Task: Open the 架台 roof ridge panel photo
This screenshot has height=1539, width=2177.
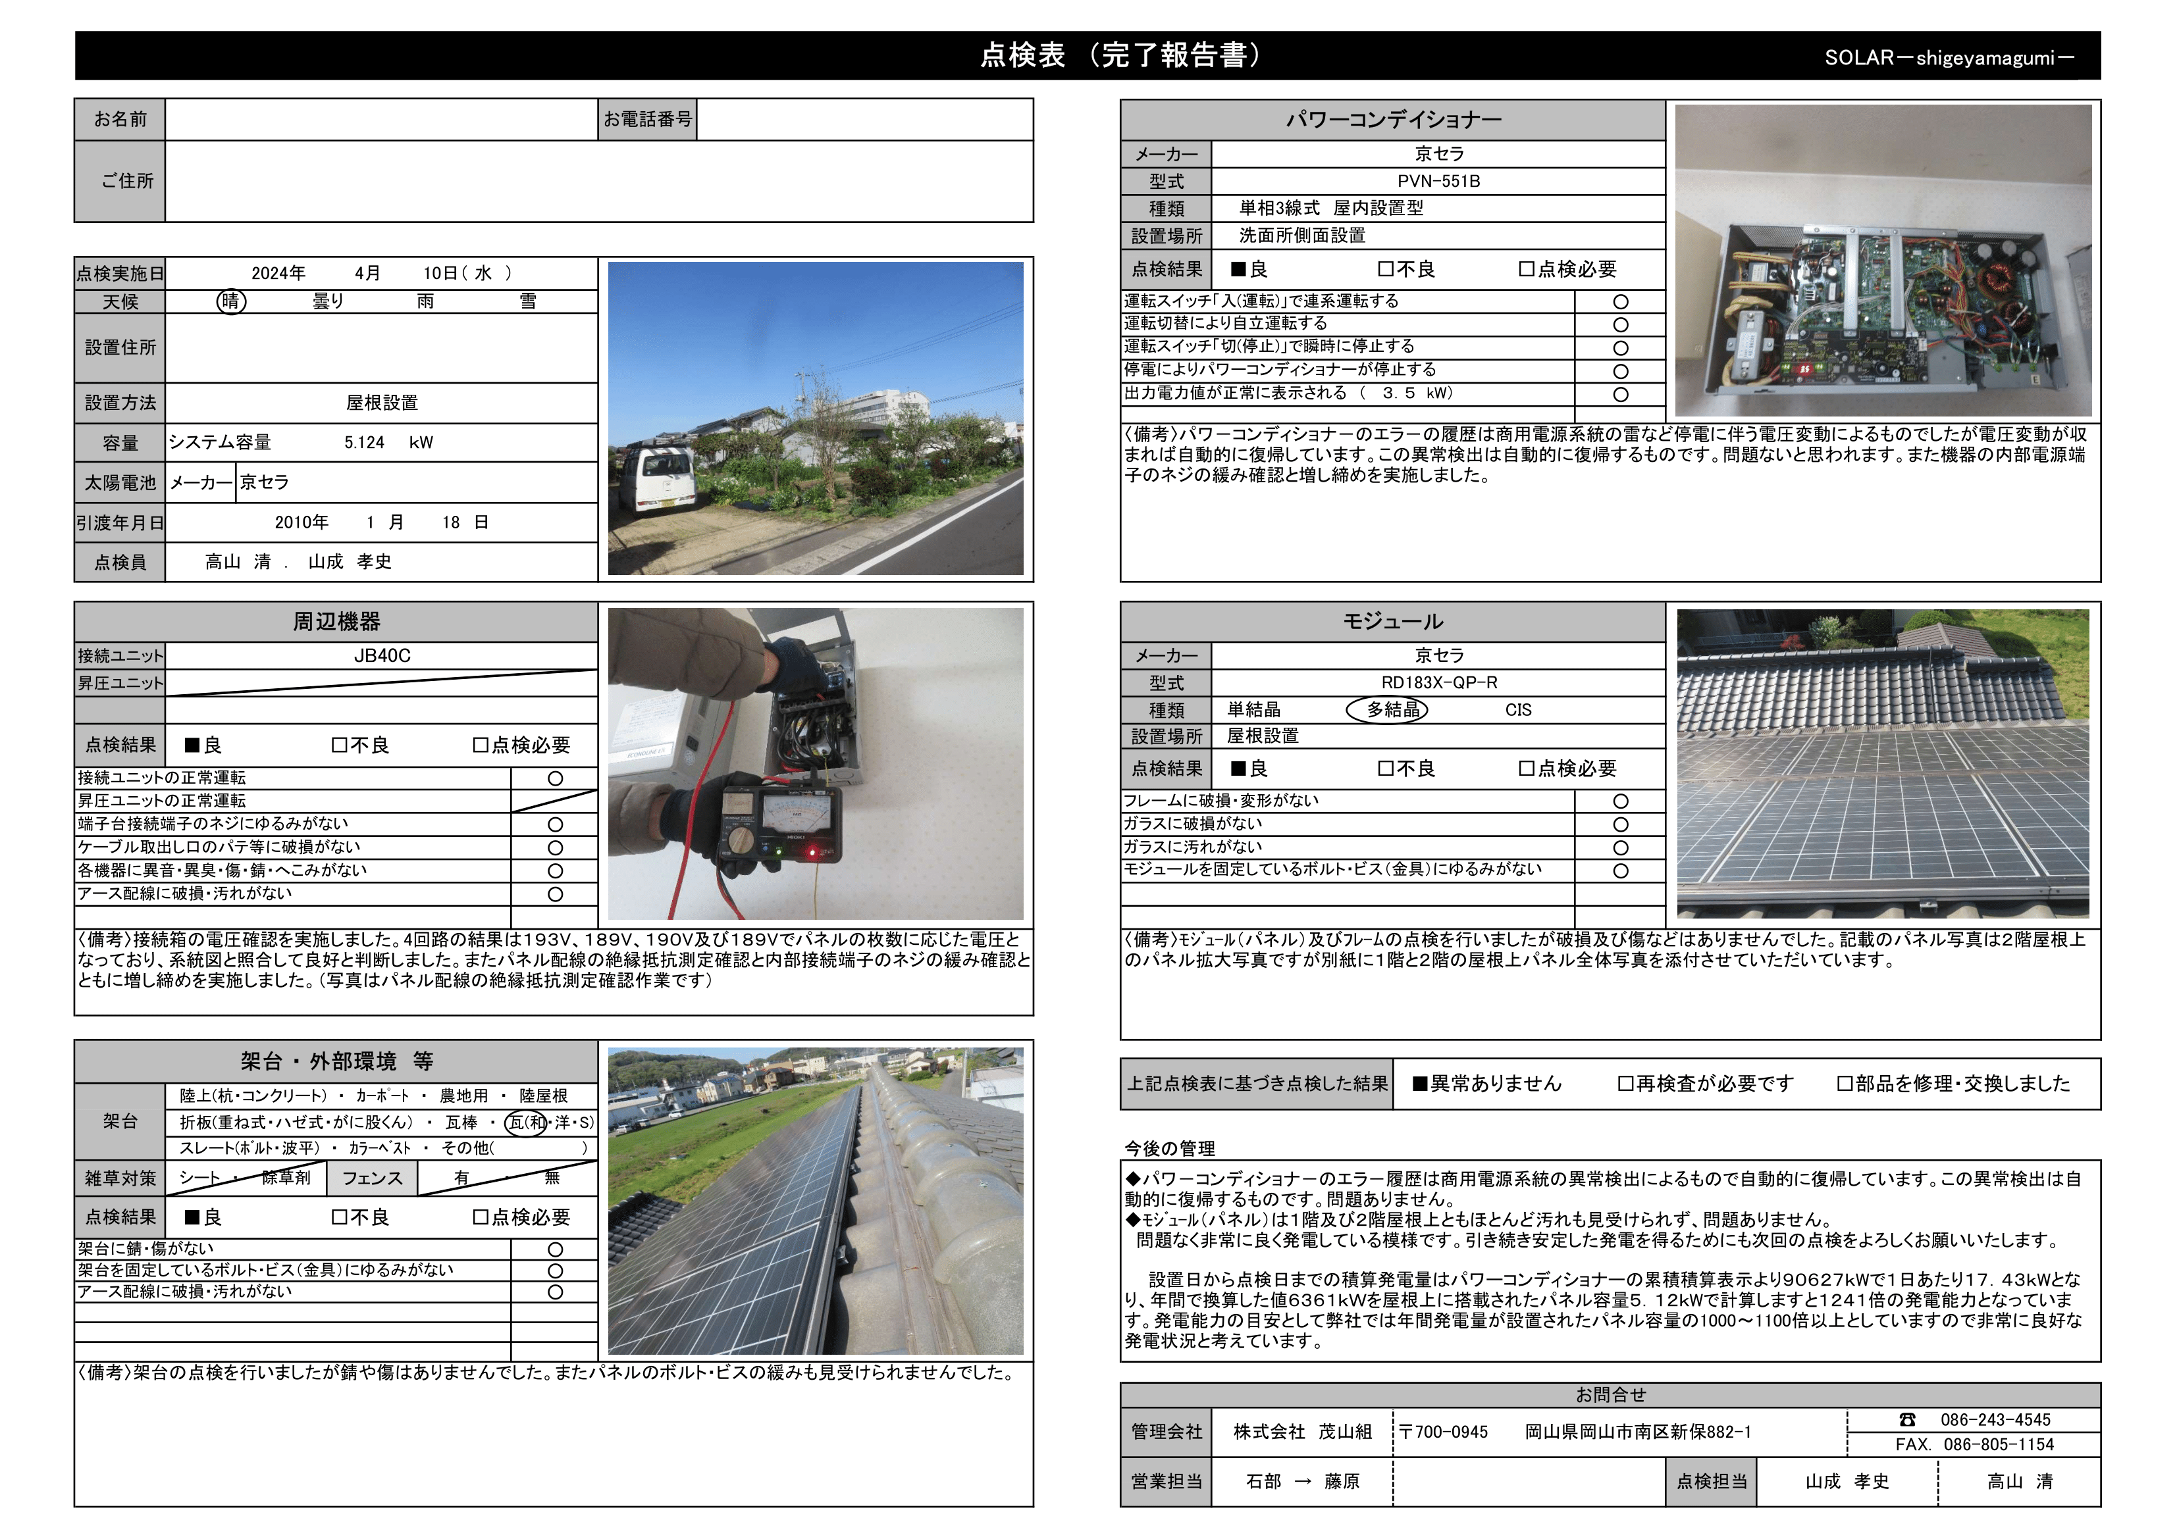Action: pyautogui.click(x=816, y=1201)
